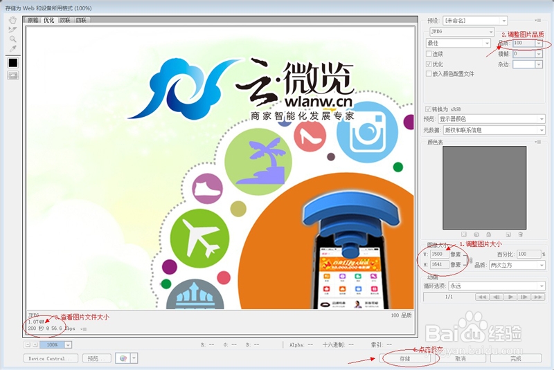Image resolution: width=554 pixels, height=370 pixels.
Task: Click the map to transparent color-table icon
Action: coord(464,234)
